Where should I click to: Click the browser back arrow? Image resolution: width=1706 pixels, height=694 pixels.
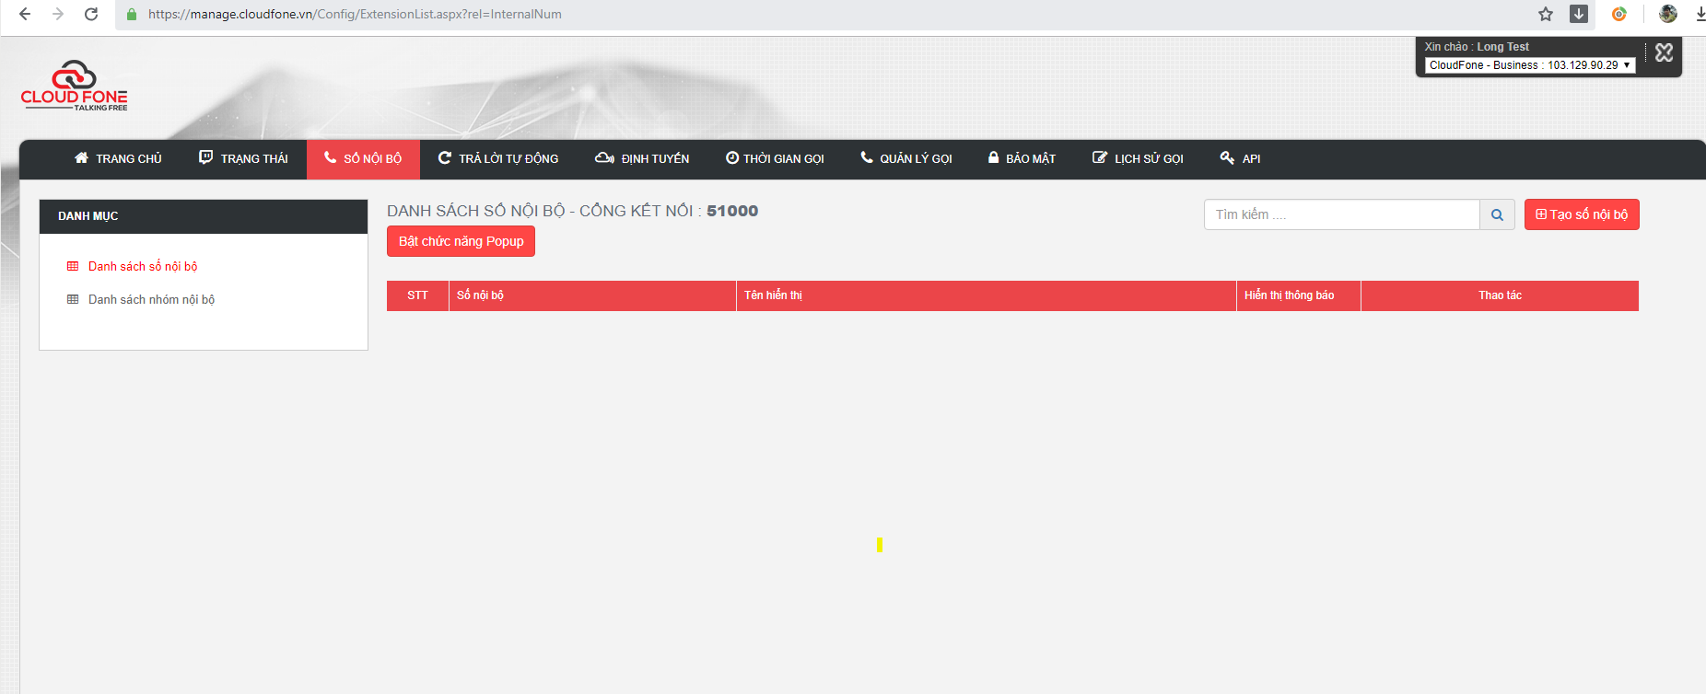(x=25, y=14)
